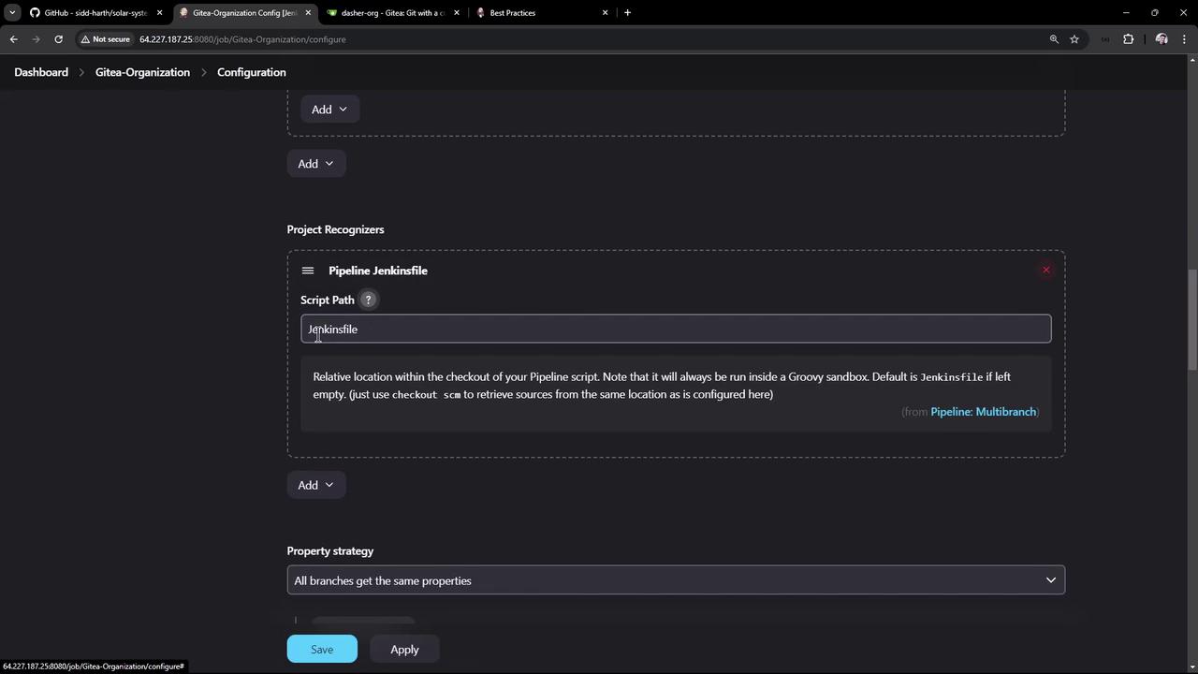Image resolution: width=1198 pixels, height=674 pixels.
Task: Open the tab search dropdown arrow
Action: click(12, 12)
